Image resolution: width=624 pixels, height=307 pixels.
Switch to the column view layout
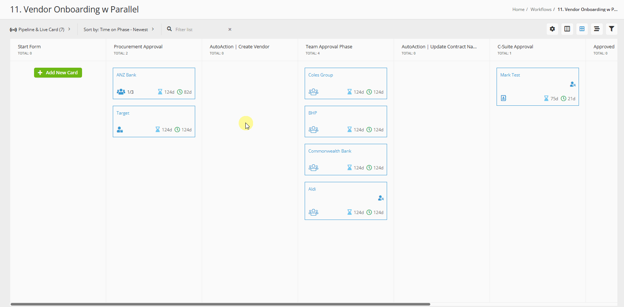coord(567,29)
